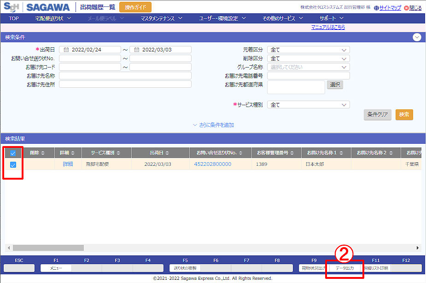Click the サイトマップ globe icon
Image resolution: width=426 pixels, height=283 pixels.
click(376, 8)
